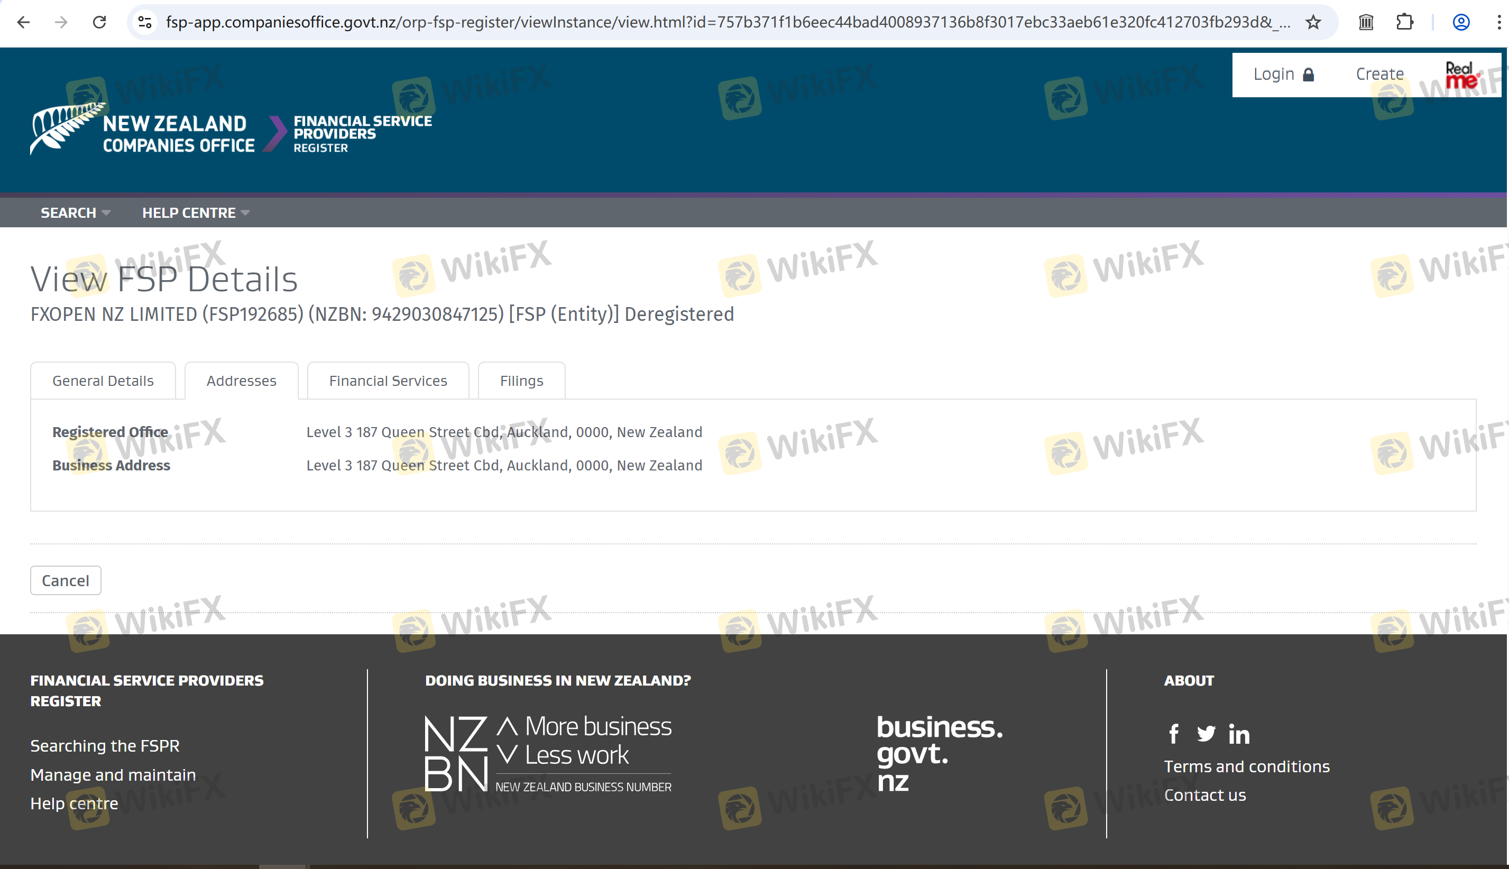Open the LinkedIn icon in footer
The height and width of the screenshot is (869, 1509).
(1239, 734)
